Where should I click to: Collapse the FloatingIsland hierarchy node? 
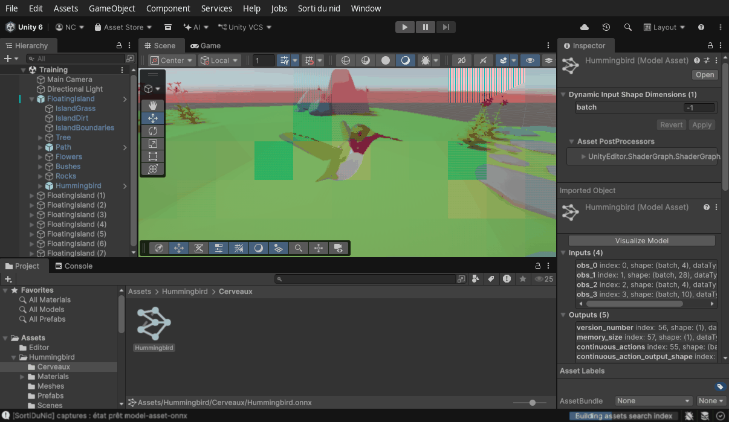32,99
